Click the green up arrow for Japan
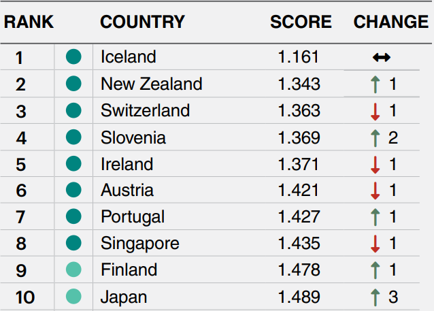The image size is (434, 311). tap(375, 297)
